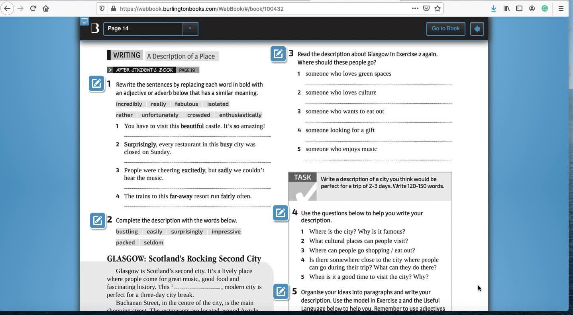Click the blue screen icon above the B logo

point(84,21)
